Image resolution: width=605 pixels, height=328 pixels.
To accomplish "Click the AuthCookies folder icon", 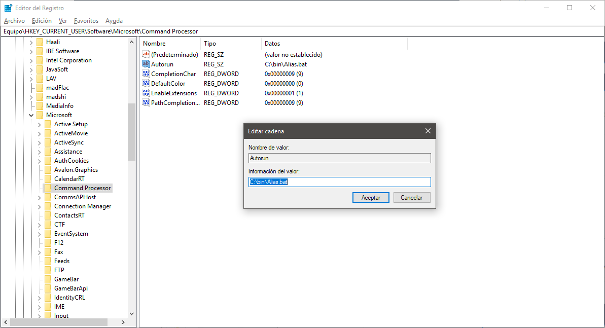I will [x=48, y=161].
